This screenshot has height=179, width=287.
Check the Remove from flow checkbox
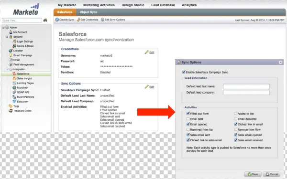pos(235,129)
